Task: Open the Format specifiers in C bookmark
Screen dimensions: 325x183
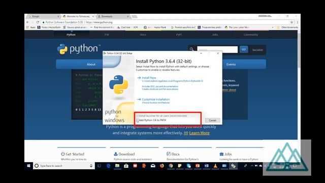Action: coord(183,27)
